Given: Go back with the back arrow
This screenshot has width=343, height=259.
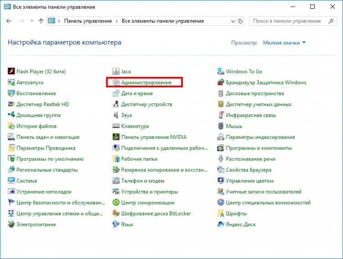Looking at the screenshot, I should [x=9, y=21].
